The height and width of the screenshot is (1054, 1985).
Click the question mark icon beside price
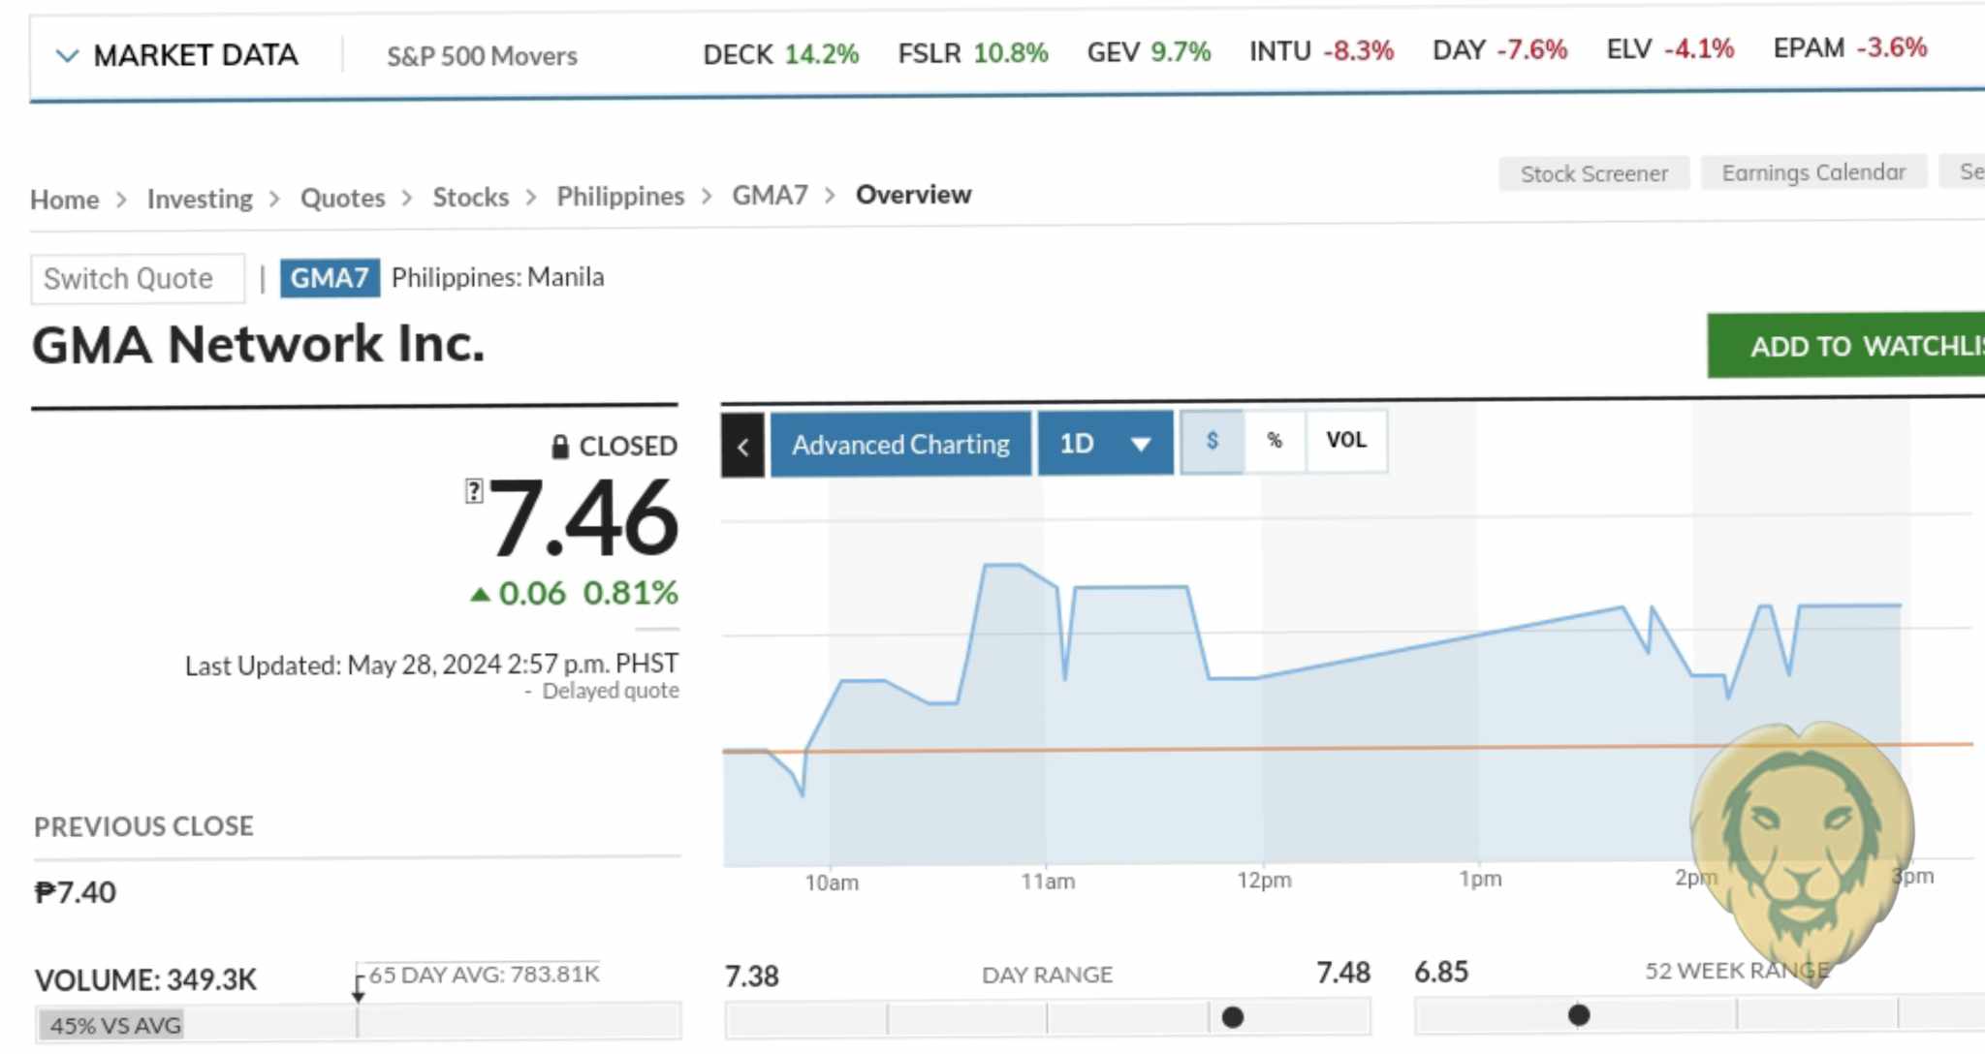pyautogui.click(x=473, y=491)
